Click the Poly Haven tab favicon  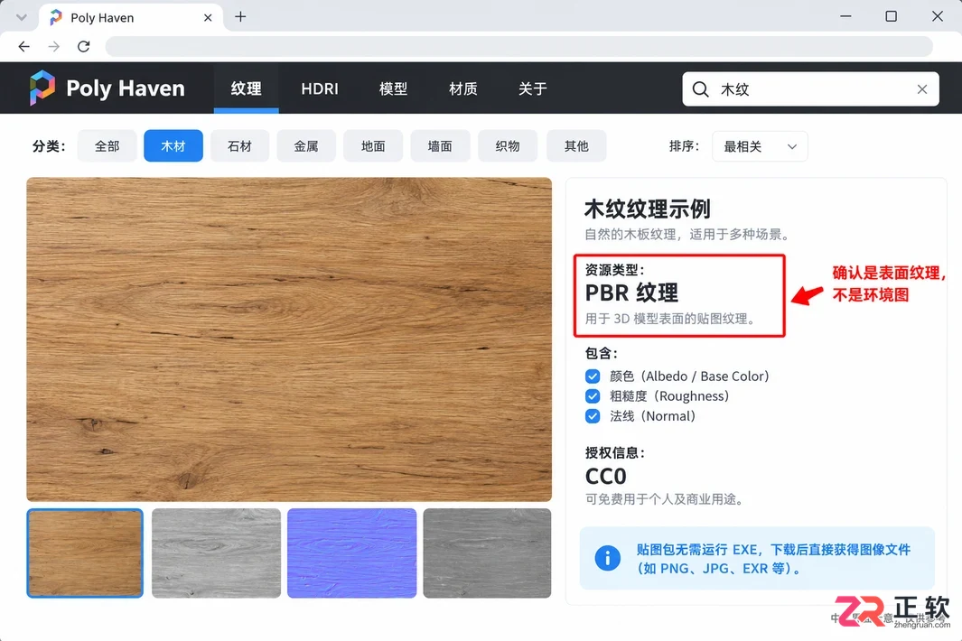[x=56, y=17]
